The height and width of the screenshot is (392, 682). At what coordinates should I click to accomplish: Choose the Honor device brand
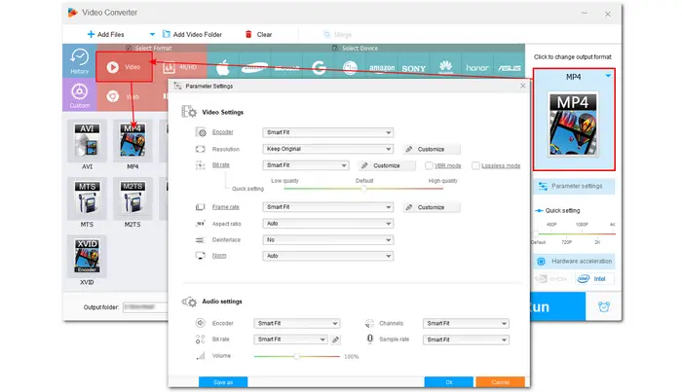coord(477,68)
